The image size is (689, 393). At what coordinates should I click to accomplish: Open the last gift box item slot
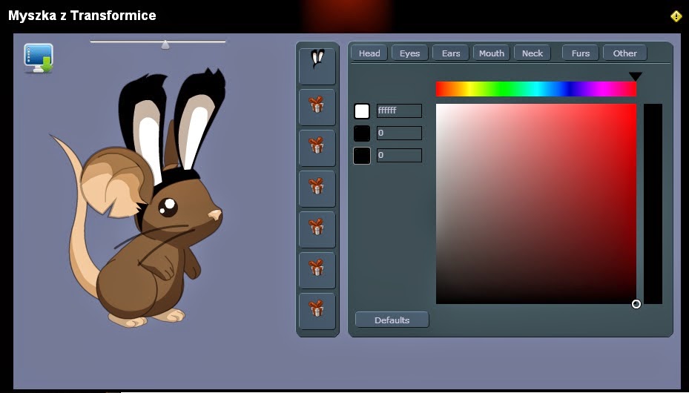(317, 311)
